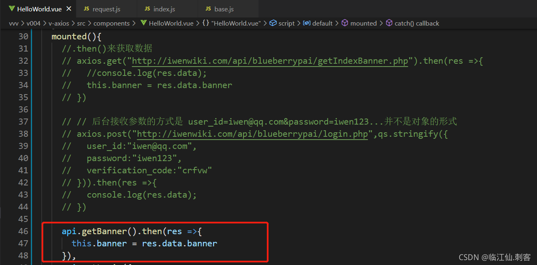Select the src breadcrumb folder
This screenshot has width=537, height=265.
pyautogui.click(x=81, y=23)
